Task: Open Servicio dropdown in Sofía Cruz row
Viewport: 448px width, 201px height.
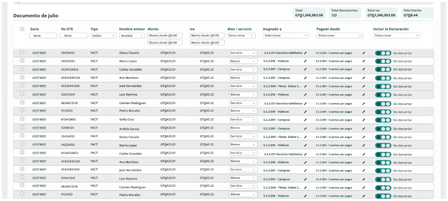Action: (243, 119)
